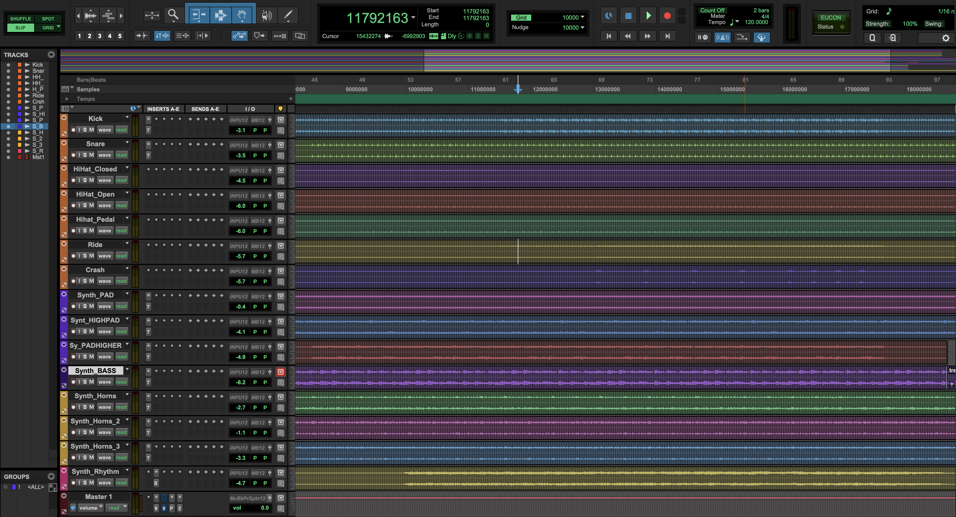Open the Groups list menu

51,477
